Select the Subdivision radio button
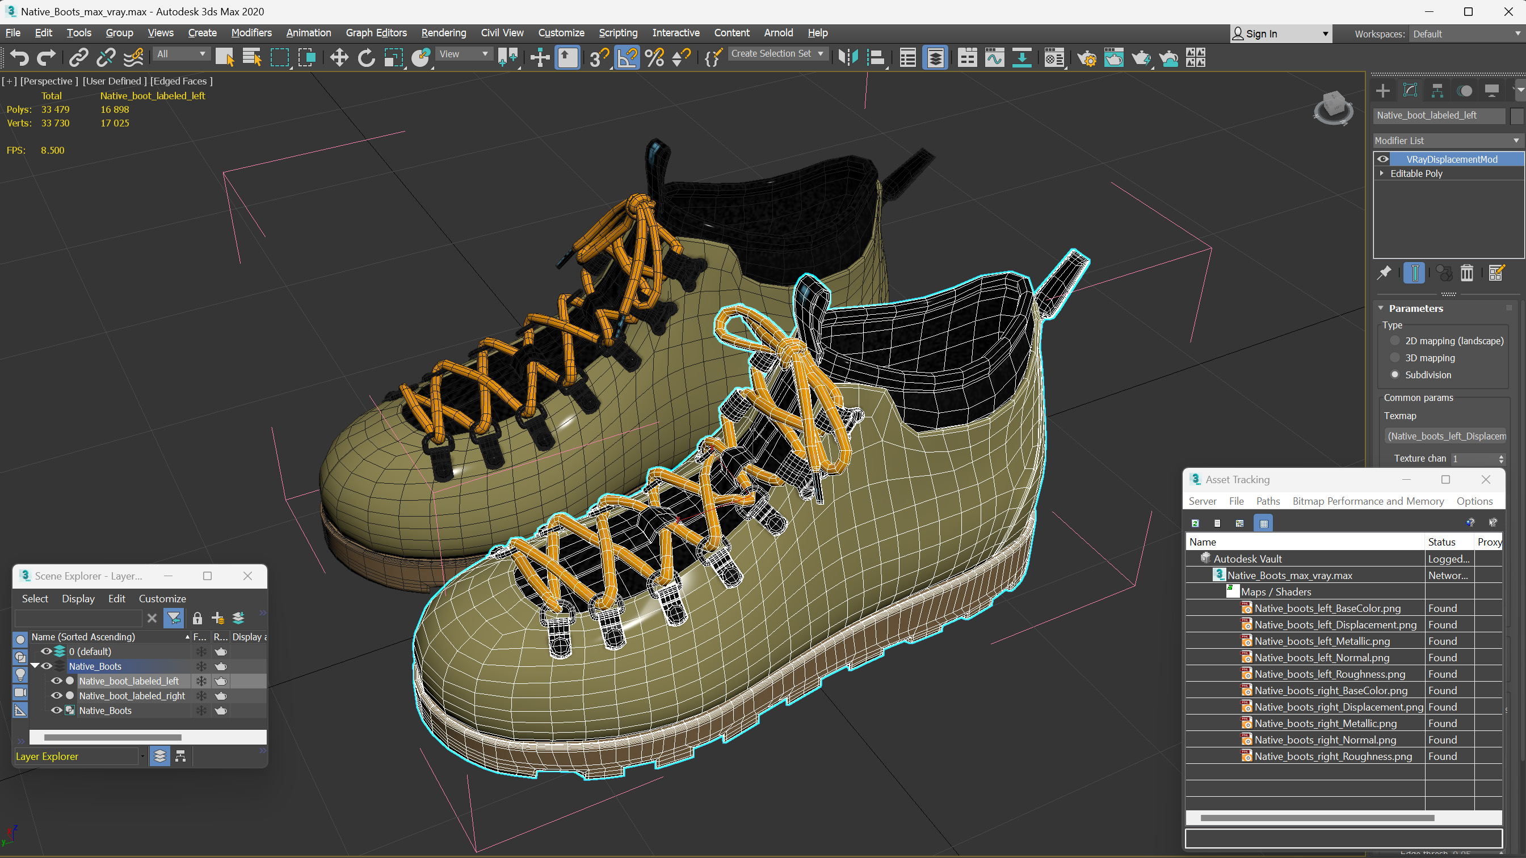 click(x=1394, y=375)
